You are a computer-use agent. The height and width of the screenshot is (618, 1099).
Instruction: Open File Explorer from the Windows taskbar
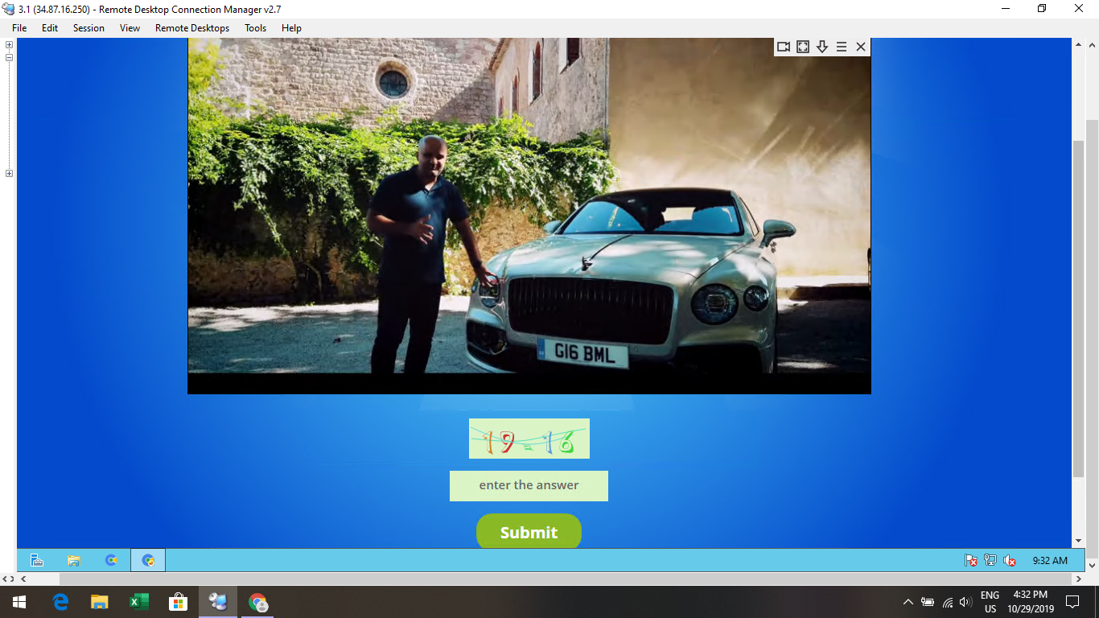tap(100, 602)
